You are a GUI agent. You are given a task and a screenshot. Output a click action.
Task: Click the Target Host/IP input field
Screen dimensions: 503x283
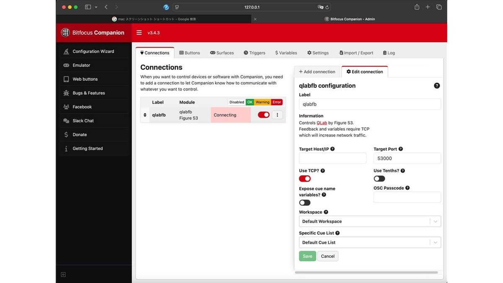coord(332,158)
